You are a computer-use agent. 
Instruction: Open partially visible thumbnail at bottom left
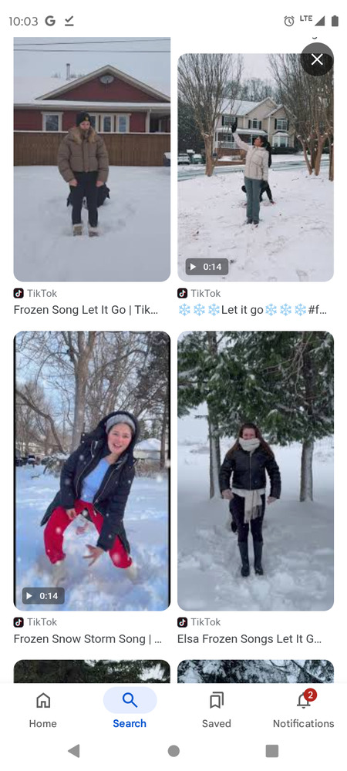click(92, 672)
